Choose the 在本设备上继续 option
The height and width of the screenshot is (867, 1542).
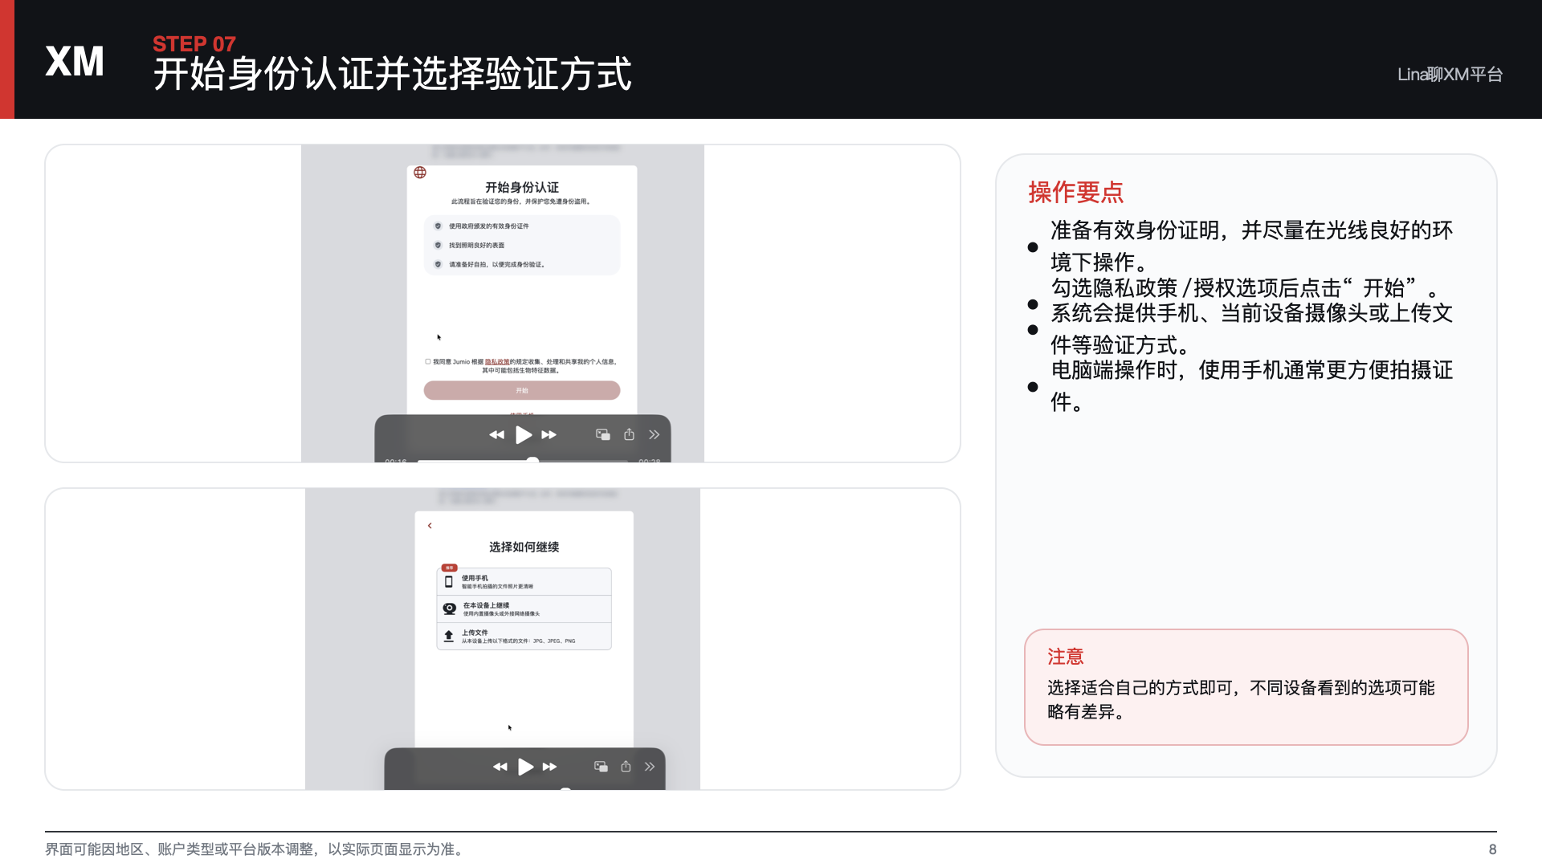coord(524,609)
